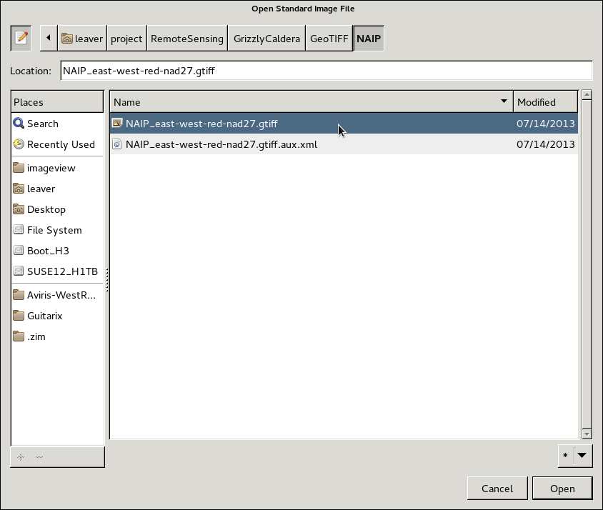The image size is (603, 510).
Task: Open the SUSE12_H1TB drive
Action: (57, 271)
